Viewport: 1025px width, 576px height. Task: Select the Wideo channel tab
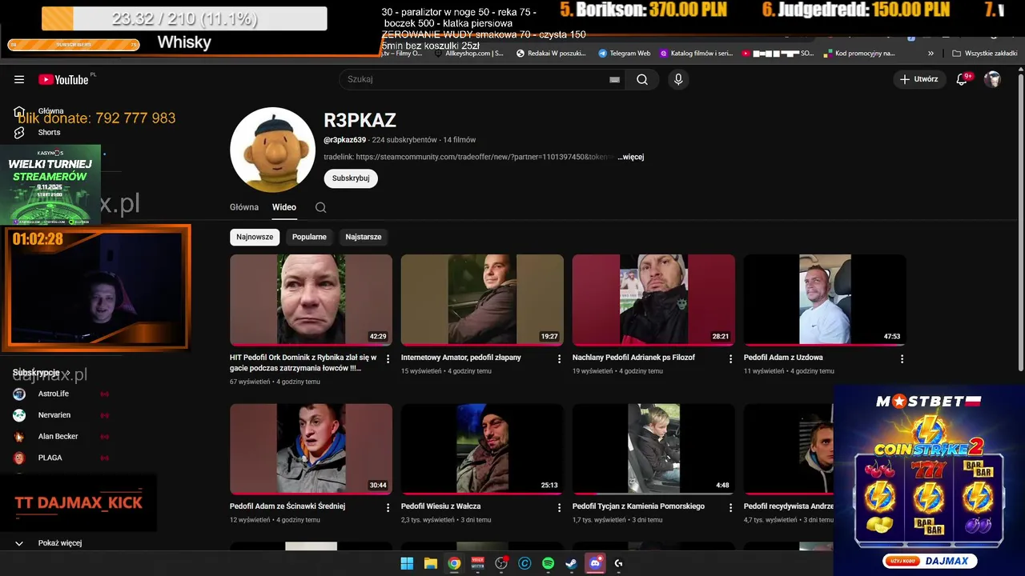click(x=284, y=207)
